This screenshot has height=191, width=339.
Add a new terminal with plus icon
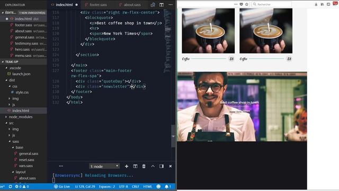pos(127,166)
